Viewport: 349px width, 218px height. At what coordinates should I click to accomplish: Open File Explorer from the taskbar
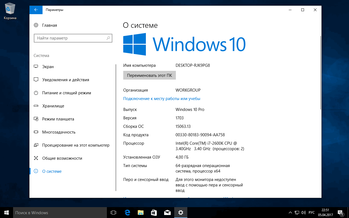click(x=140, y=213)
